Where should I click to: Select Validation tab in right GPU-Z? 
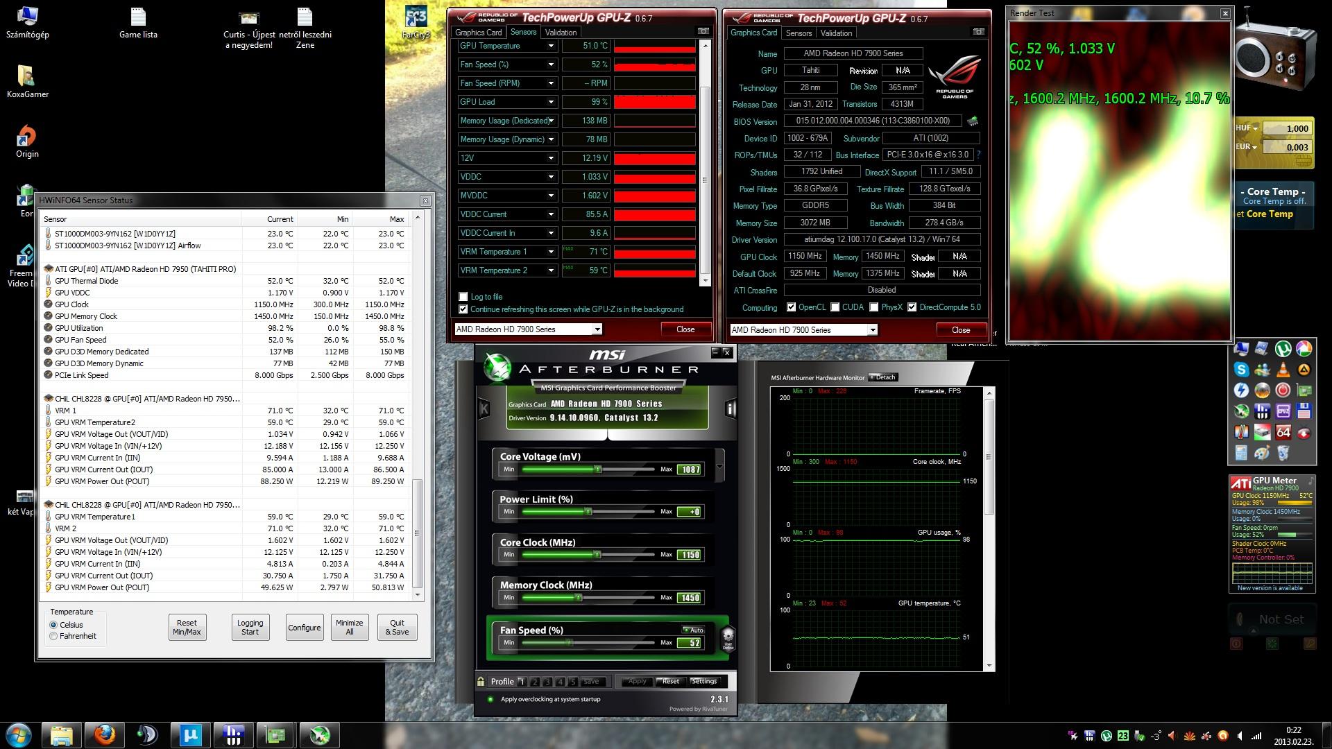(x=836, y=33)
